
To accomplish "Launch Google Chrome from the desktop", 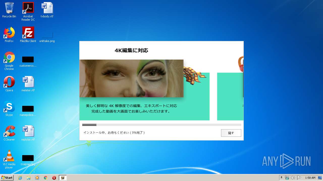I will click(9, 61).
